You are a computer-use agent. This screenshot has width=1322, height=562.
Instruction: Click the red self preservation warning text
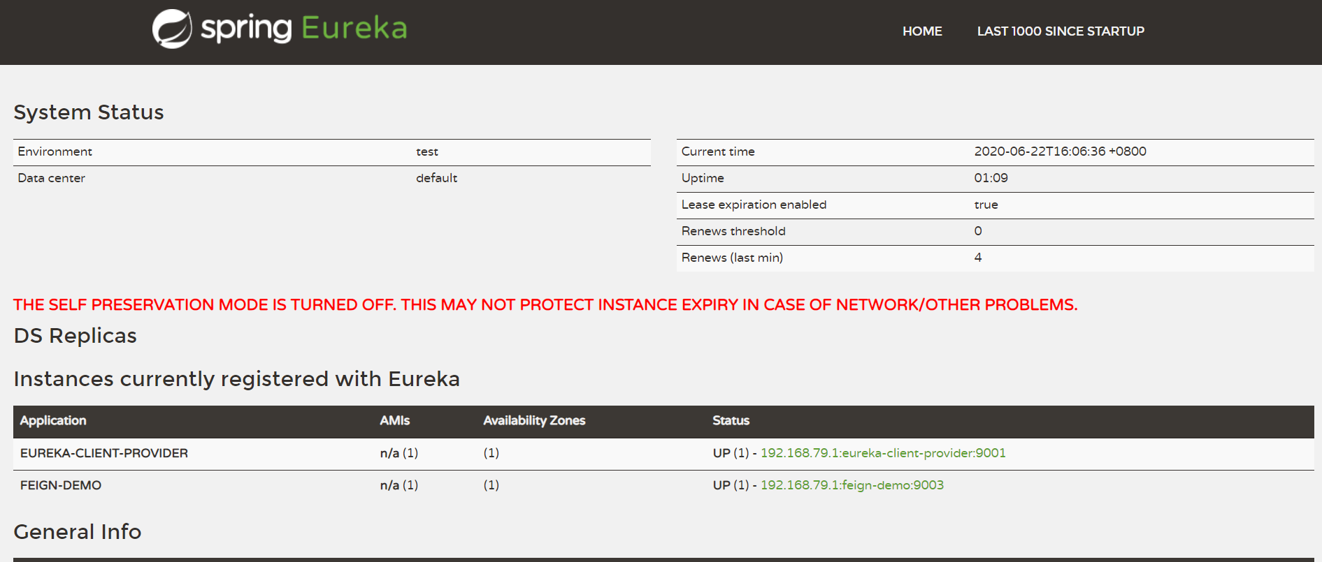click(x=545, y=305)
